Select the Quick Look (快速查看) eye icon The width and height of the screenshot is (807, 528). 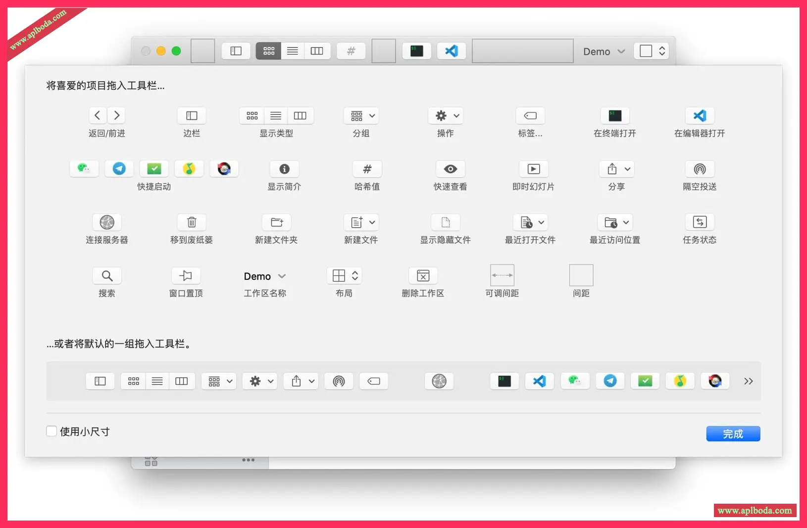click(x=450, y=169)
